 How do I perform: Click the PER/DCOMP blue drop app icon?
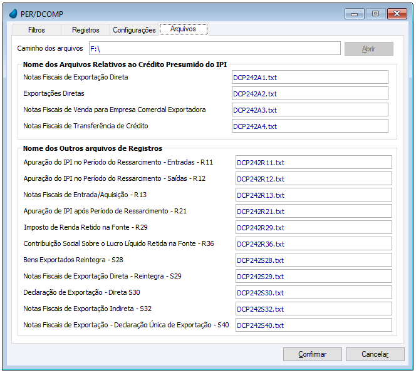pos(13,14)
